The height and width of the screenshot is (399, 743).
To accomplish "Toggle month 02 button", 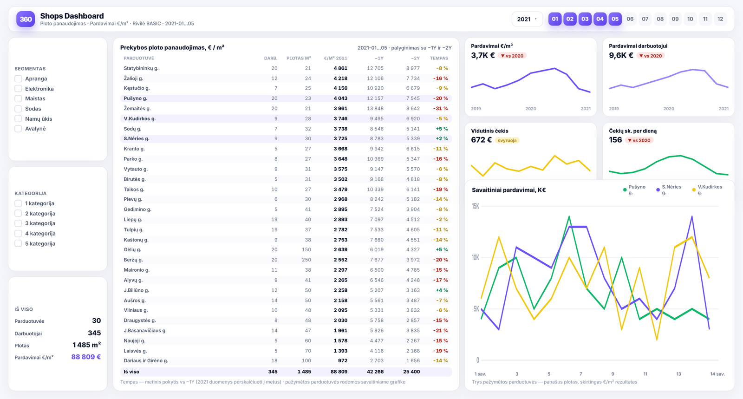I will click(x=570, y=19).
